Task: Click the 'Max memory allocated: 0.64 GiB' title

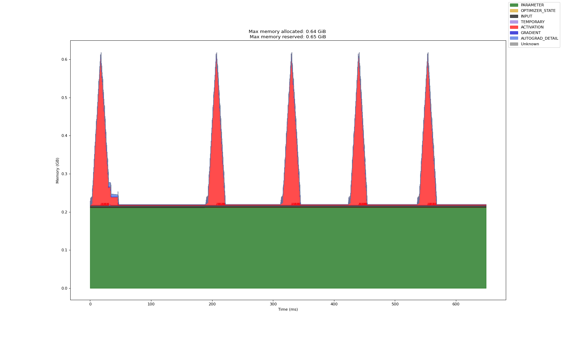Action: click(x=288, y=32)
